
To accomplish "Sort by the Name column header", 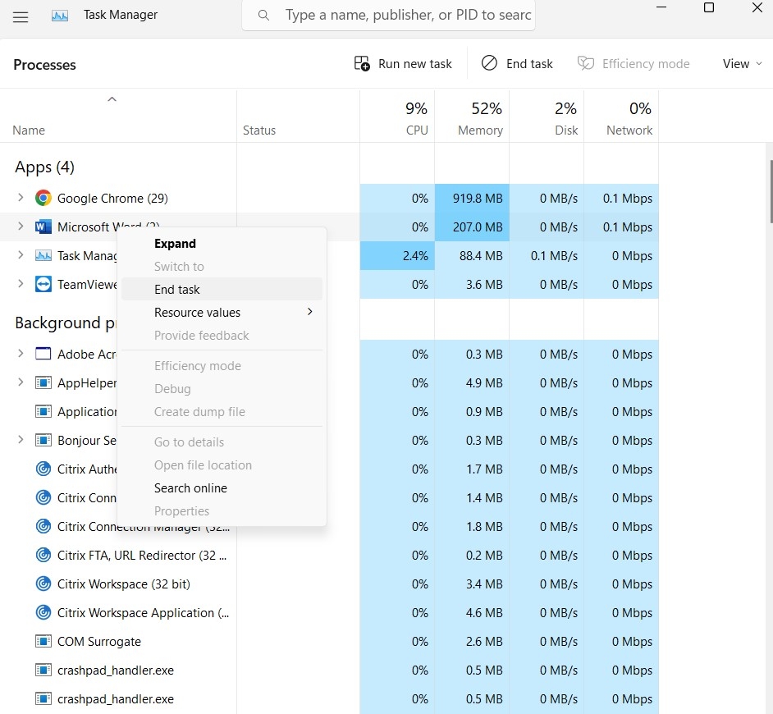I will 118,117.
